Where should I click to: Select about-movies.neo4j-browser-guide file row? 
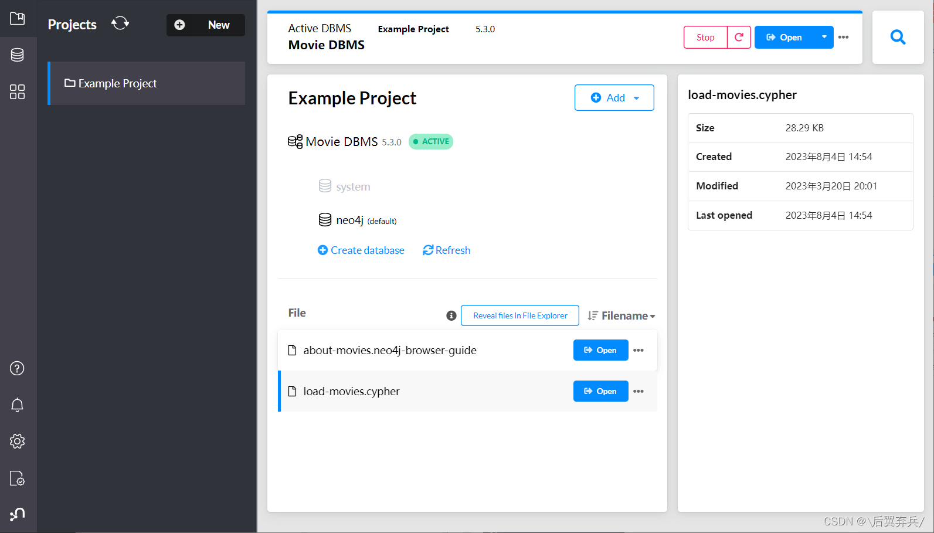(x=467, y=350)
